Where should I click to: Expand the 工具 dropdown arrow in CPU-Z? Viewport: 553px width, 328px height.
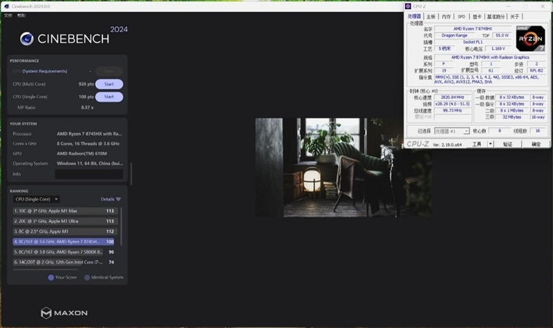click(490, 144)
